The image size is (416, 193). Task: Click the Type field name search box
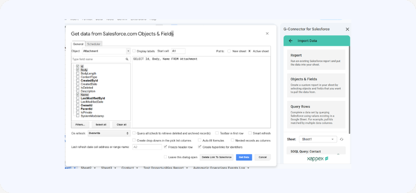tap(101, 59)
